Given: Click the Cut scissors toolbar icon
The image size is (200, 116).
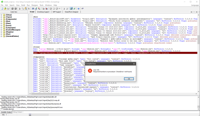Looking at the screenshot, I should [x=20, y=8].
